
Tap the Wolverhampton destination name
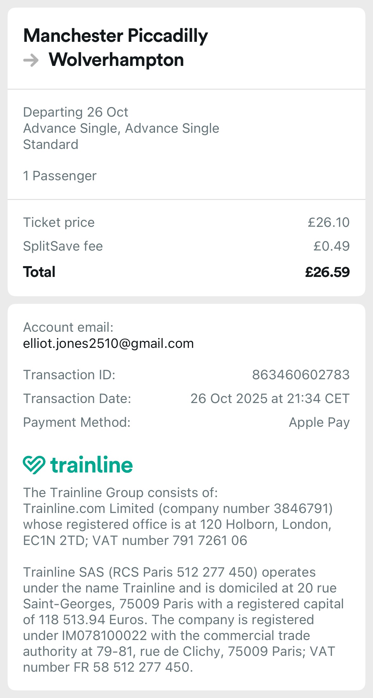coord(116,60)
